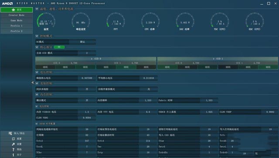
Task: Click memory VDDIO voltage value 1.2
Action: coord(87,112)
